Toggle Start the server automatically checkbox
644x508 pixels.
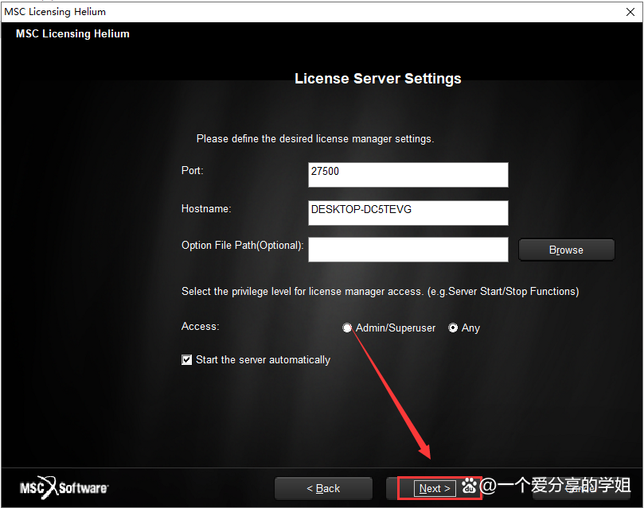pos(186,359)
